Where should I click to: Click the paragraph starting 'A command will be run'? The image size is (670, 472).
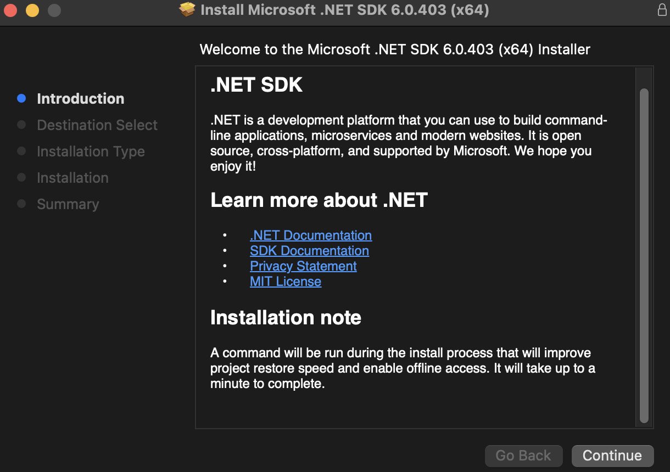point(403,368)
